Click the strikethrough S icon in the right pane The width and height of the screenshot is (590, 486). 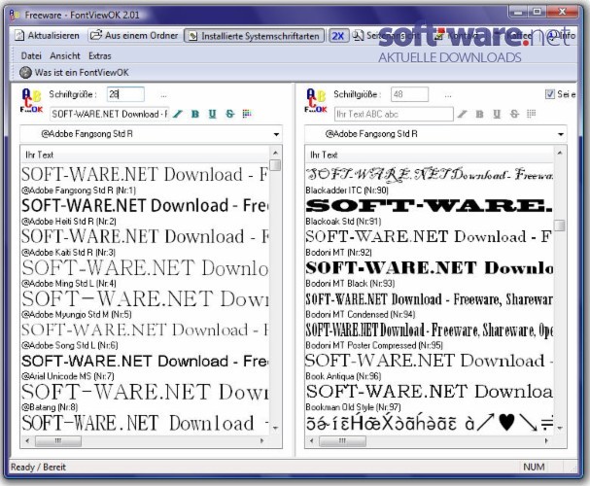[514, 114]
